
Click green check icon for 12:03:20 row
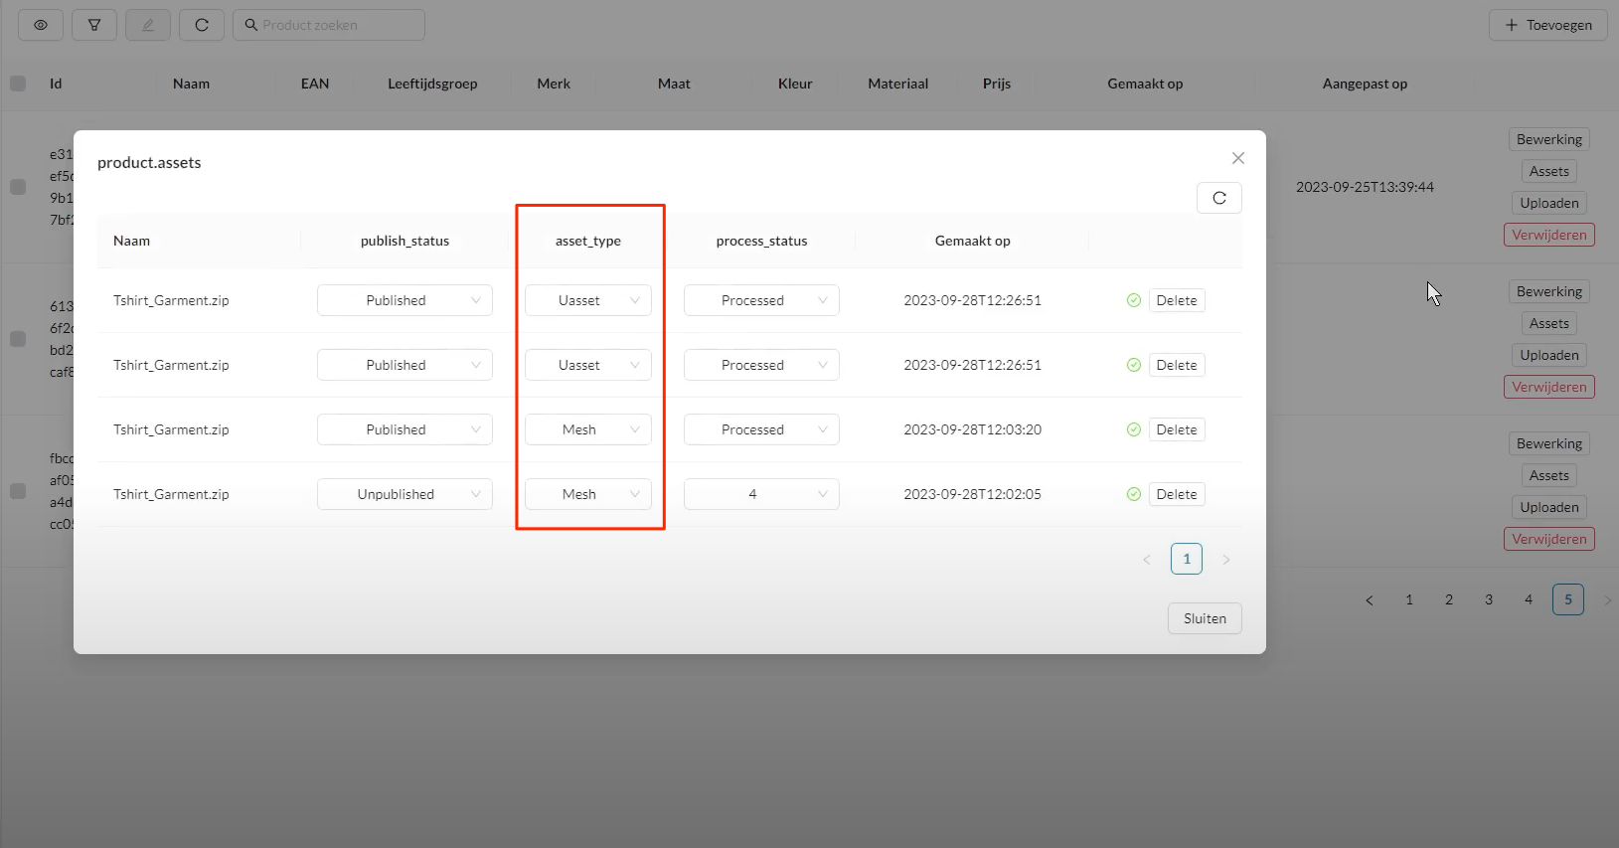point(1133,429)
